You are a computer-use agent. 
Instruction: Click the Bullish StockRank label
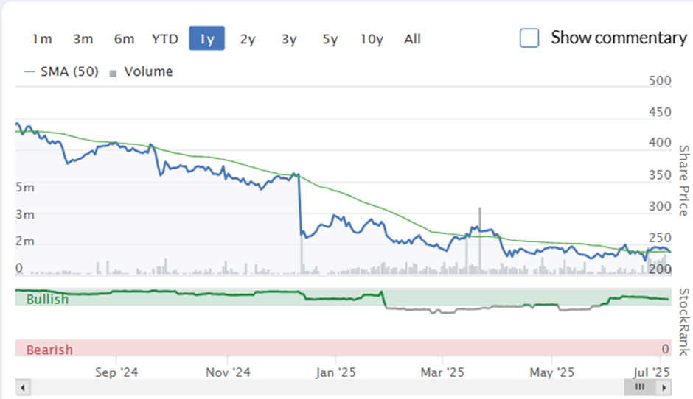point(48,299)
